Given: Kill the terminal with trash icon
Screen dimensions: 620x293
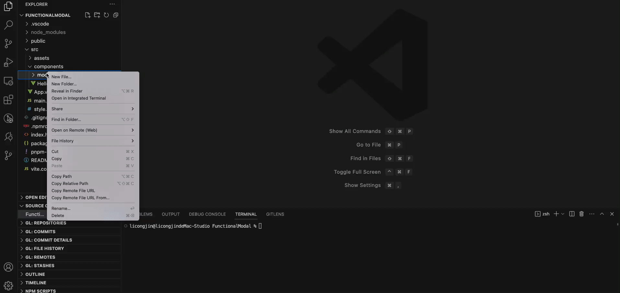Looking at the screenshot, I should tap(581, 214).
